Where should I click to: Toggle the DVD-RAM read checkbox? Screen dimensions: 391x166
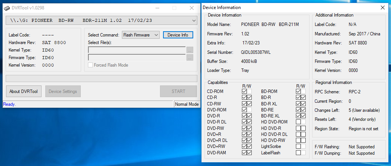(x=244, y=152)
